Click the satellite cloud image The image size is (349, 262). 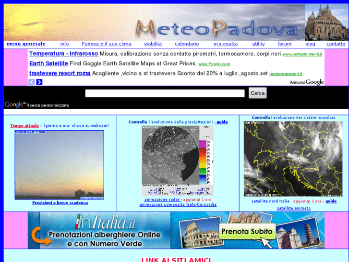(x=293, y=159)
